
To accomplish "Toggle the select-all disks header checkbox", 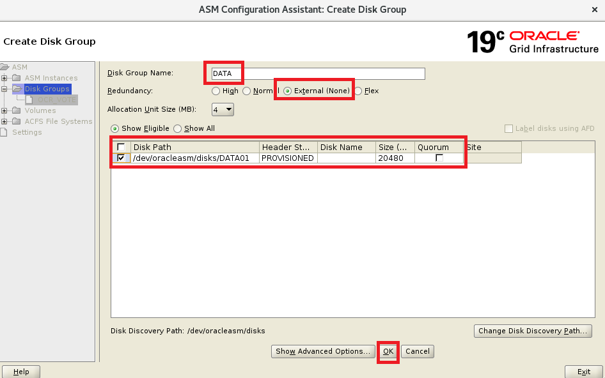I will pyautogui.click(x=121, y=147).
